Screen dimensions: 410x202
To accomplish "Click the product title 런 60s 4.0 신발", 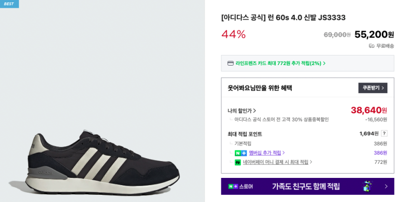I will click(x=283, y=18).
